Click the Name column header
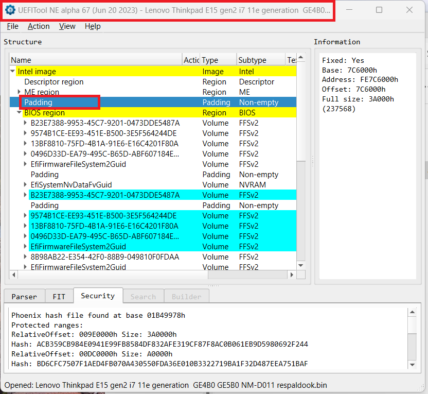The width and height of the screenshot is (428, 394). tap(96, 60)
